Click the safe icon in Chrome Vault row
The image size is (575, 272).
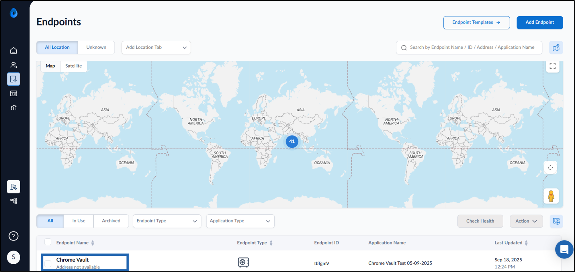(x=243, y=262)
